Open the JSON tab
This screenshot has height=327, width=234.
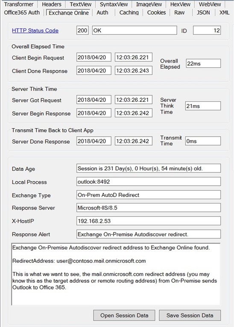pos(203,12)
